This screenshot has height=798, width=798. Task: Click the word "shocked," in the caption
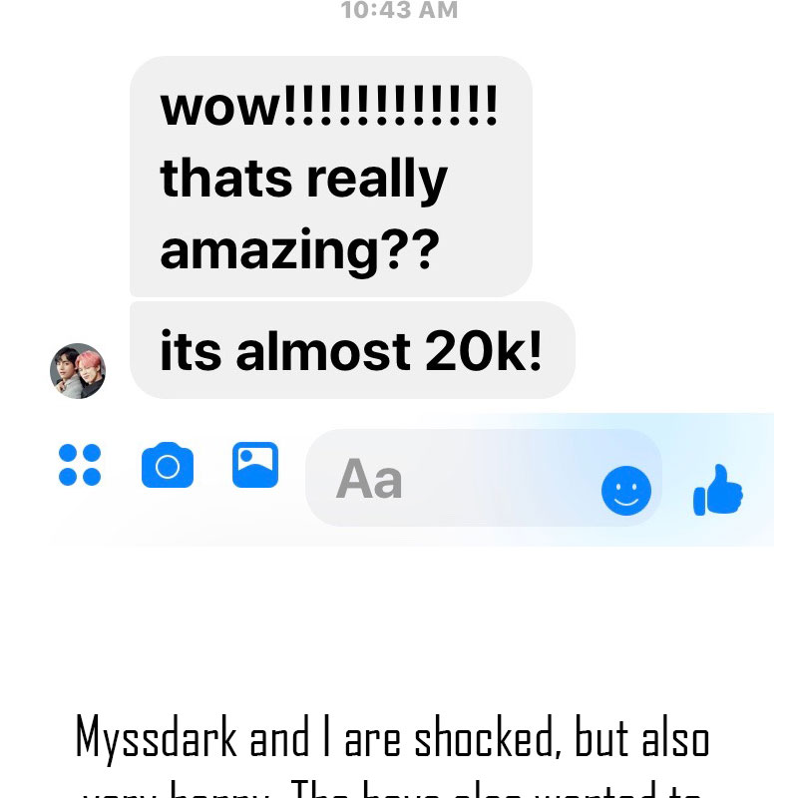pyautogui.click(x=488, y=736)
